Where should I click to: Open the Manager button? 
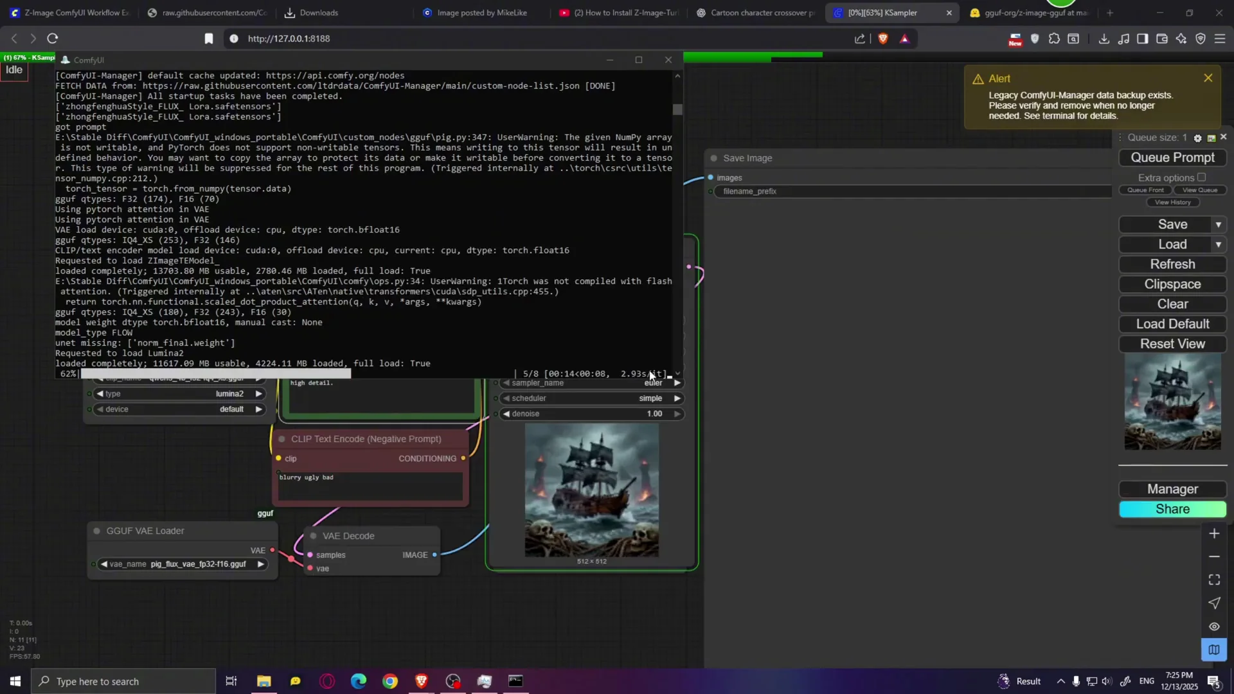(x=1172, y=489)
